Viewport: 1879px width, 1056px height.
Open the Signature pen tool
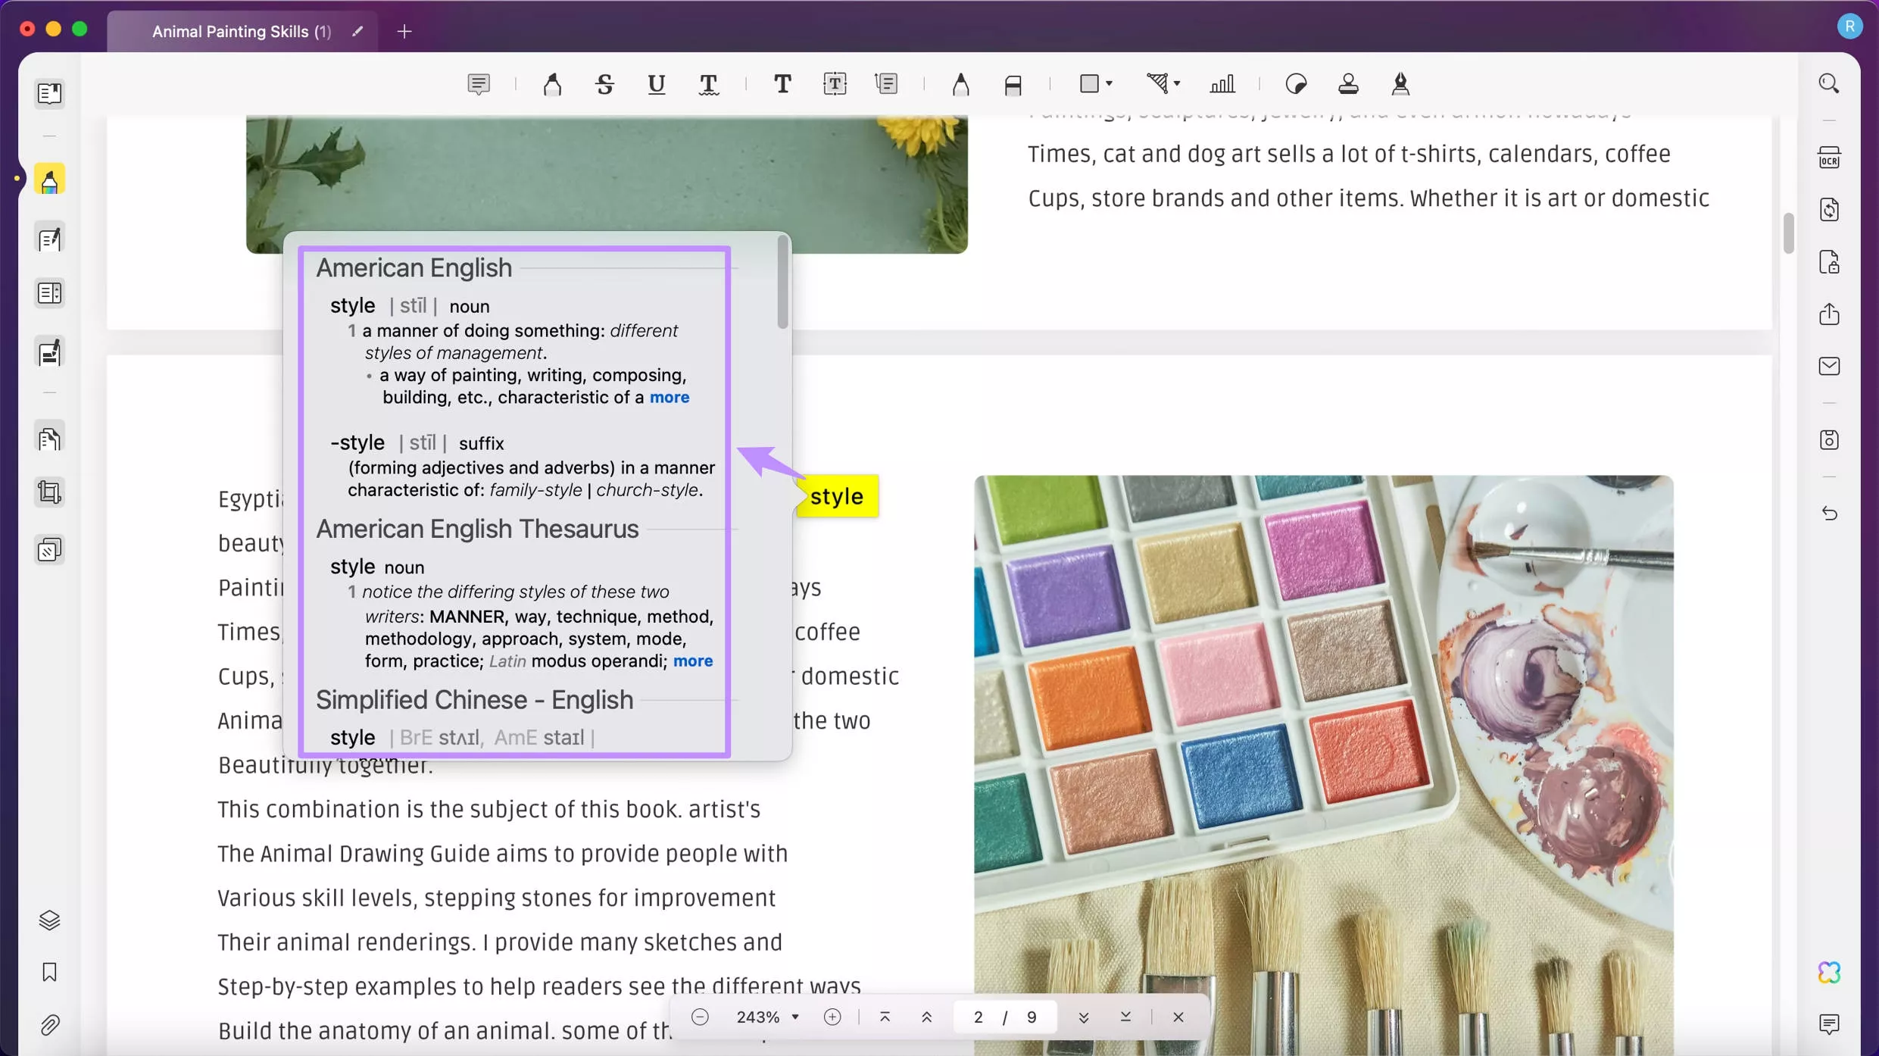pyautogui.click(x=1400, y=84)
